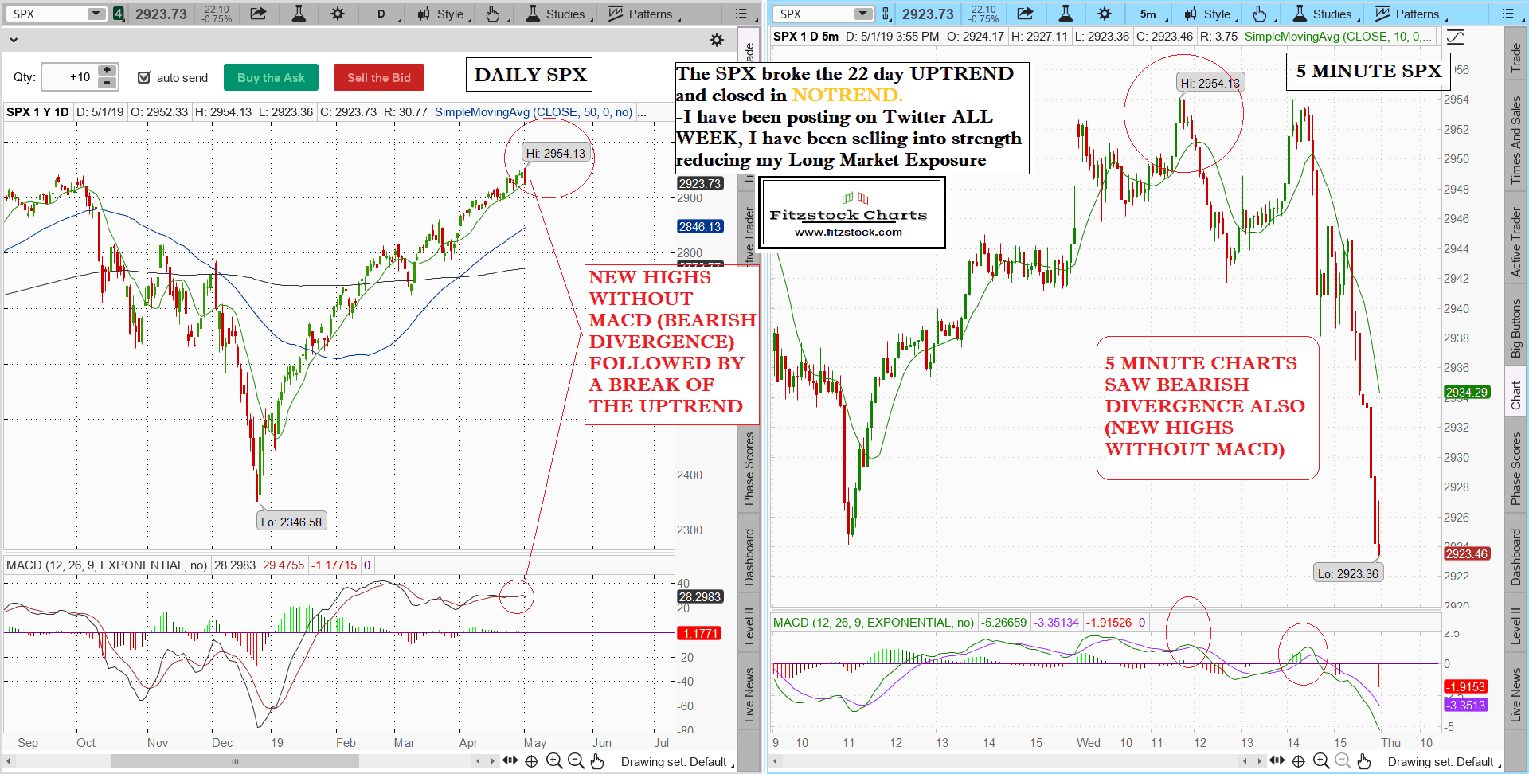Click the flask icon in the left chart toolbar
This screenshot has height=774, width=1529.
tap(299, 14)
